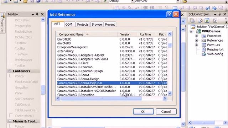The image size is (228, 128).
Task: Click the Path column header
Action: tap(162, 34)
